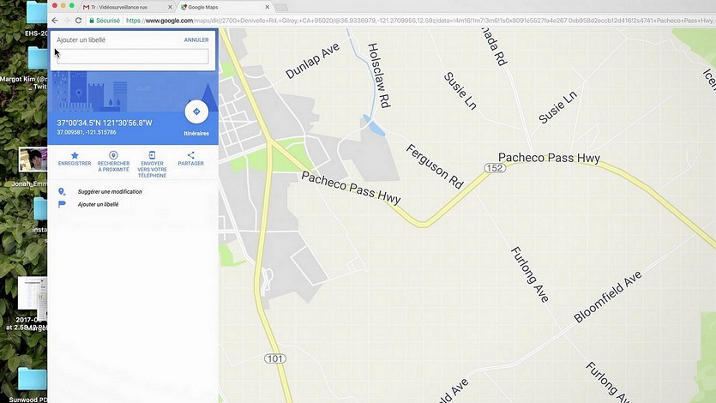Click Suggérer une modification pin icon
The image size is (716, 403).
point(62,192)
